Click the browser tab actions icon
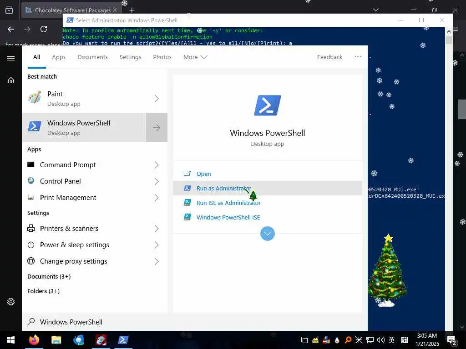The width and height of the screenshot is (466, 349). click(9, 10)
